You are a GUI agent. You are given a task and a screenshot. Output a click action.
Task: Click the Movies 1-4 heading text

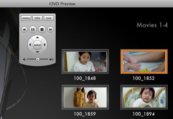[x=152, y=25]
